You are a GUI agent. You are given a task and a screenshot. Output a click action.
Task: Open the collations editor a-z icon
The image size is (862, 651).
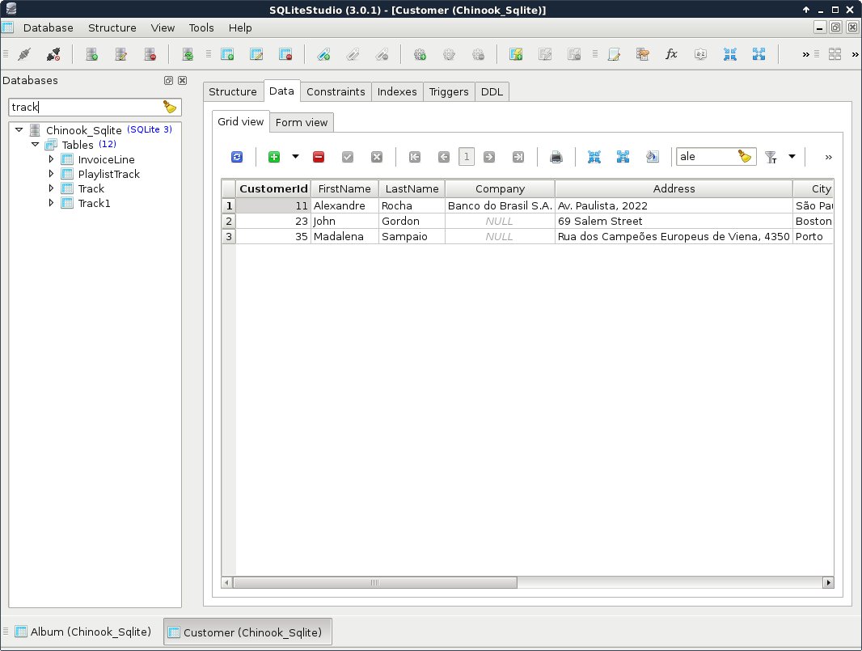tap(700, 54)
